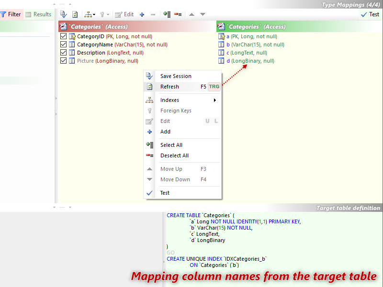Click the Move Down toolbar arrow
383x287 pixels.
click(x=203, y=14)
